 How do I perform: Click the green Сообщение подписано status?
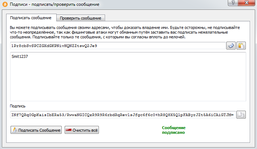(x=174, y=130)
